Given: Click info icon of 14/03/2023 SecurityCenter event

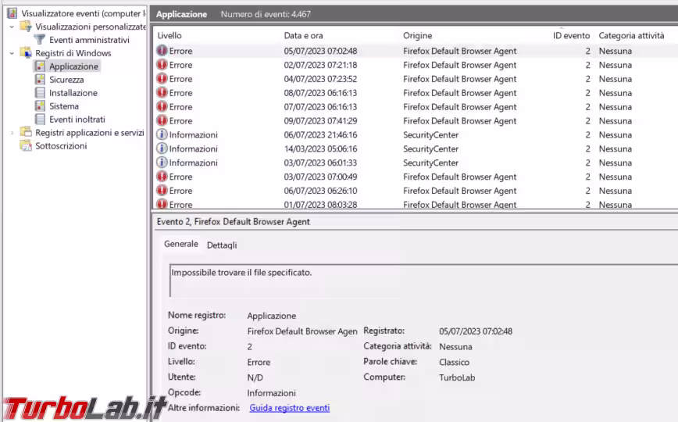Looking at the screenshot, I should point(162,148).
